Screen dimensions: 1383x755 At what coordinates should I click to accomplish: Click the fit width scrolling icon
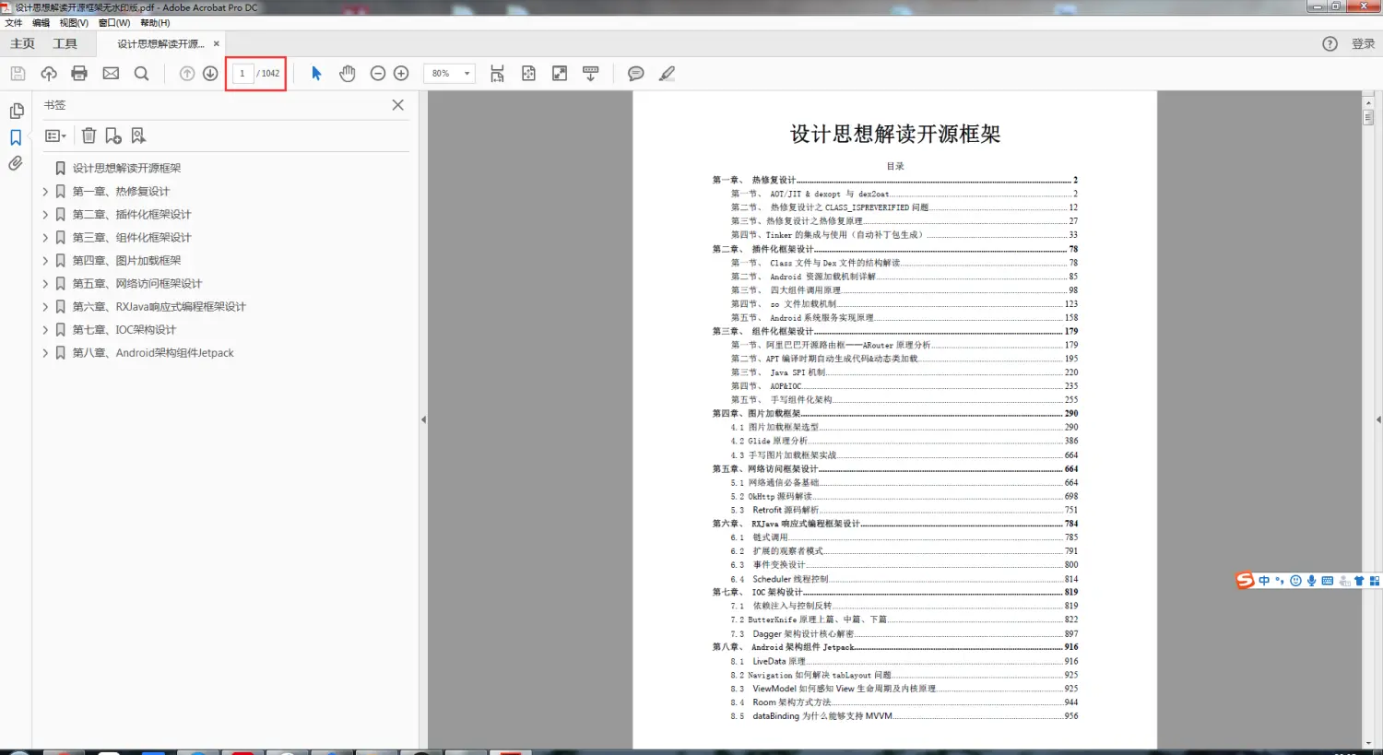click(497, 73)
